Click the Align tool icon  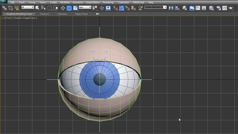(x=177, y=8)
